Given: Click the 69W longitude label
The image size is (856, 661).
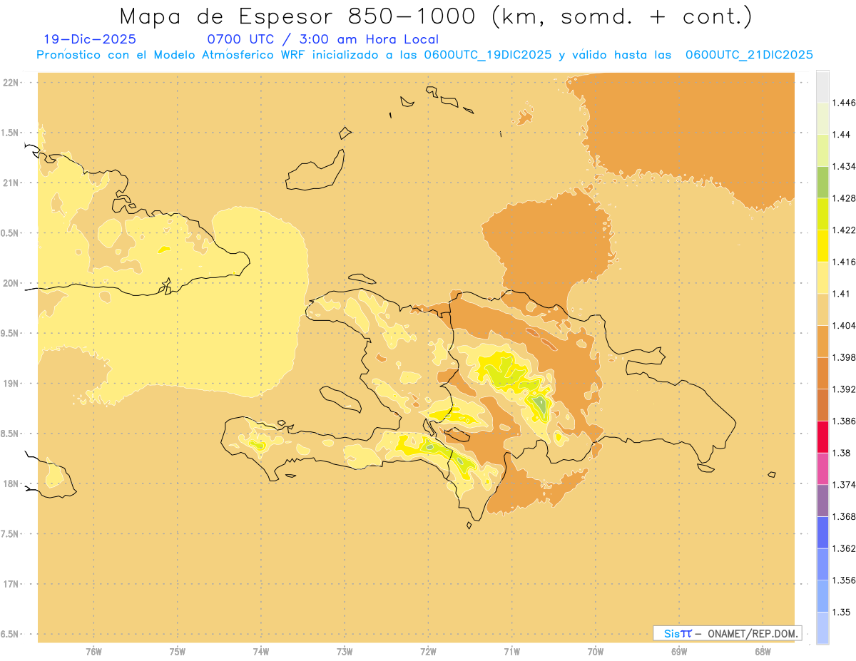Looking at the screenshot, I should point(679,652).
